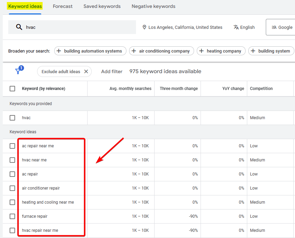Click the Add filter button

112,71
